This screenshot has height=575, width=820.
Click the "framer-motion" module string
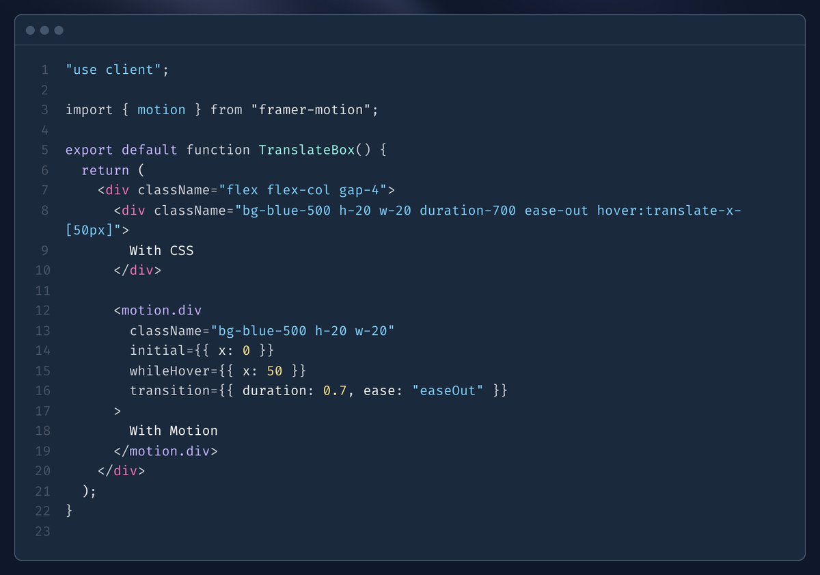310,110
